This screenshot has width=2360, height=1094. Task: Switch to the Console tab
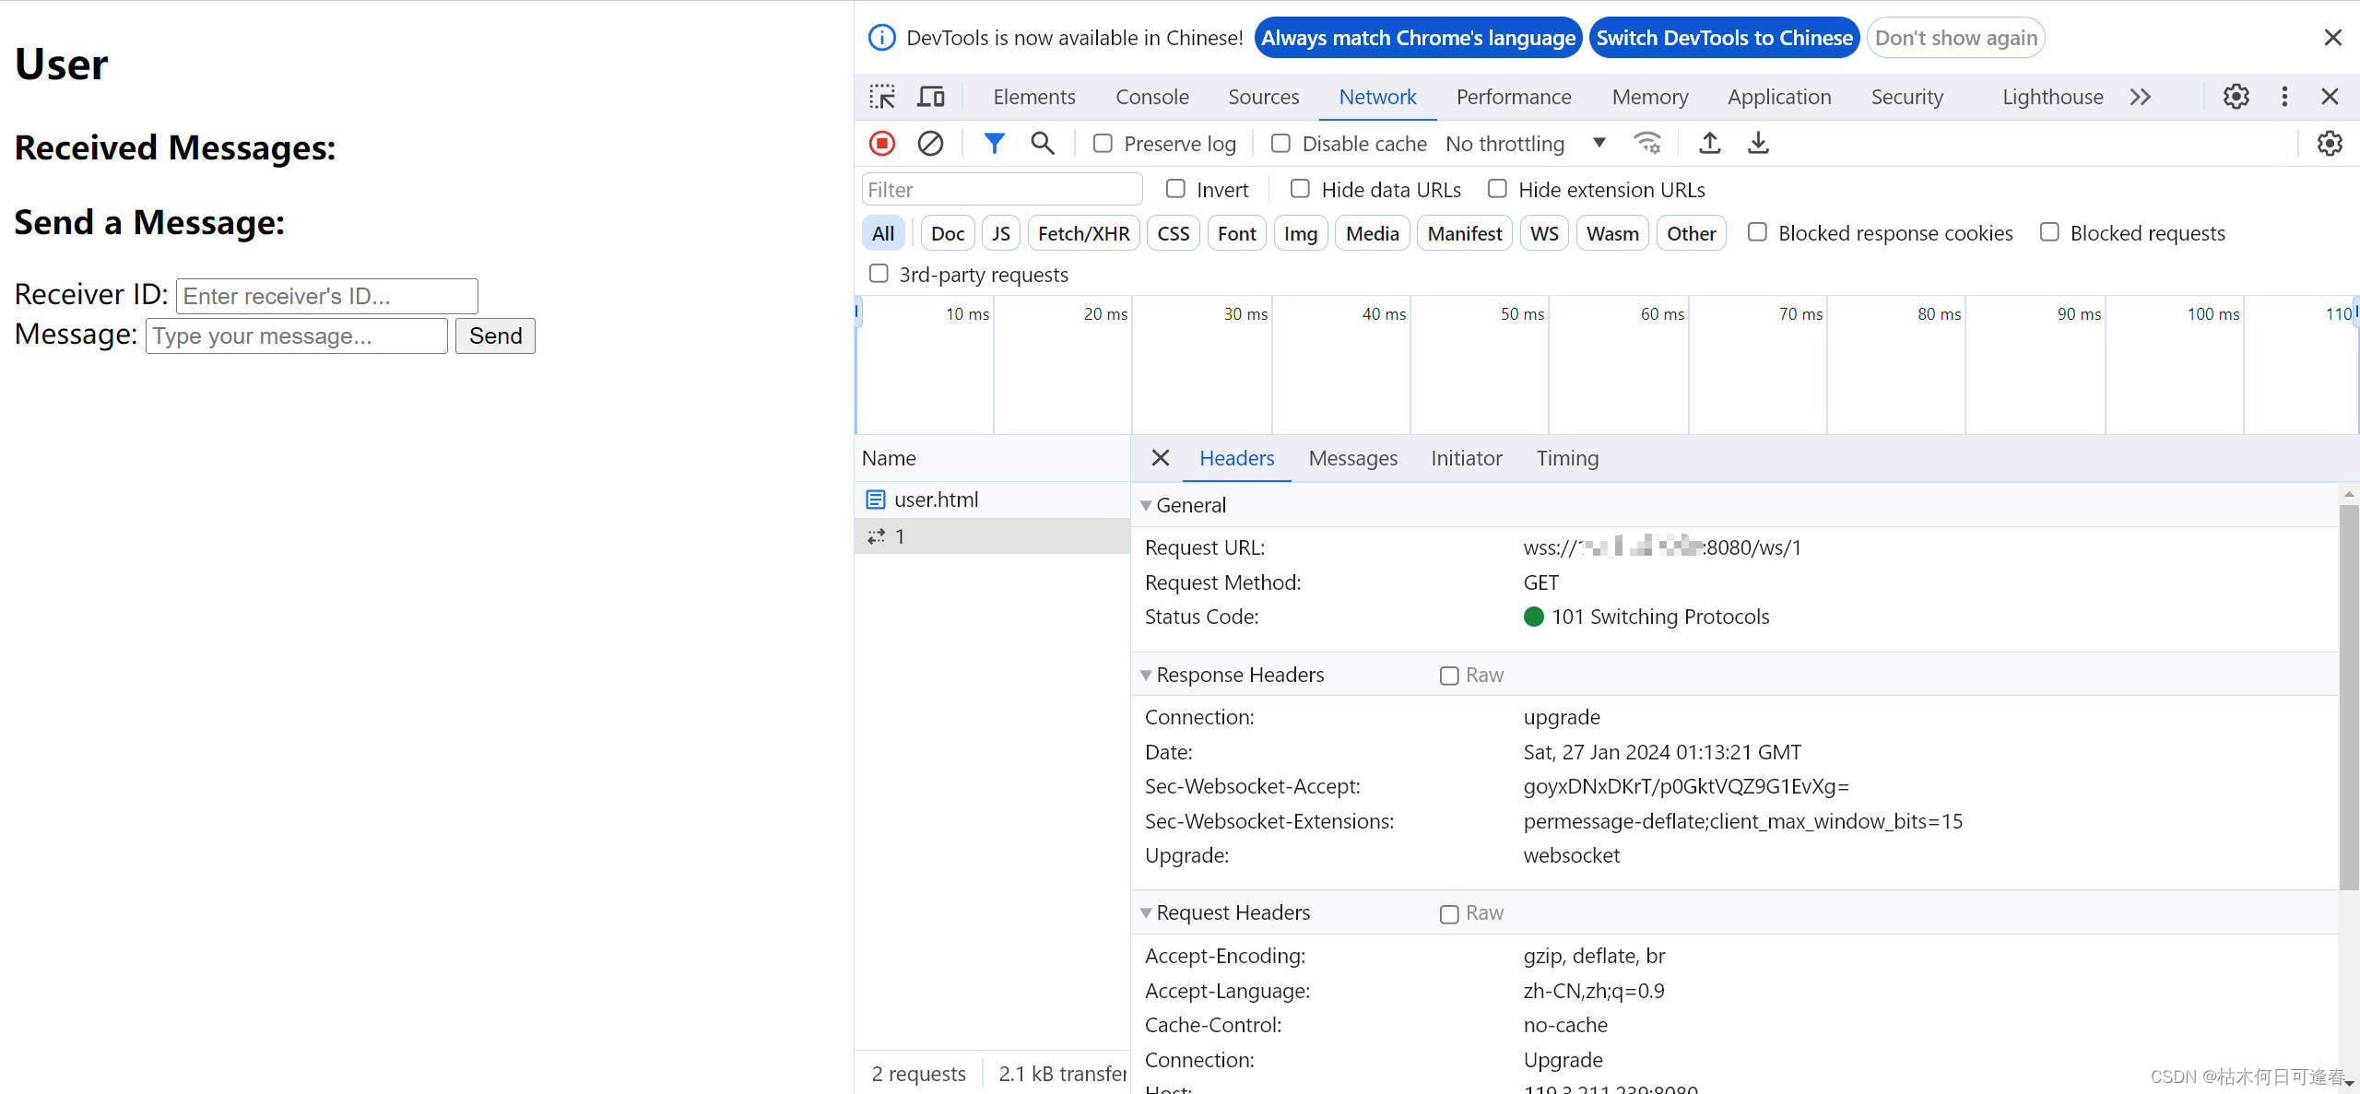coord(1152,97)
